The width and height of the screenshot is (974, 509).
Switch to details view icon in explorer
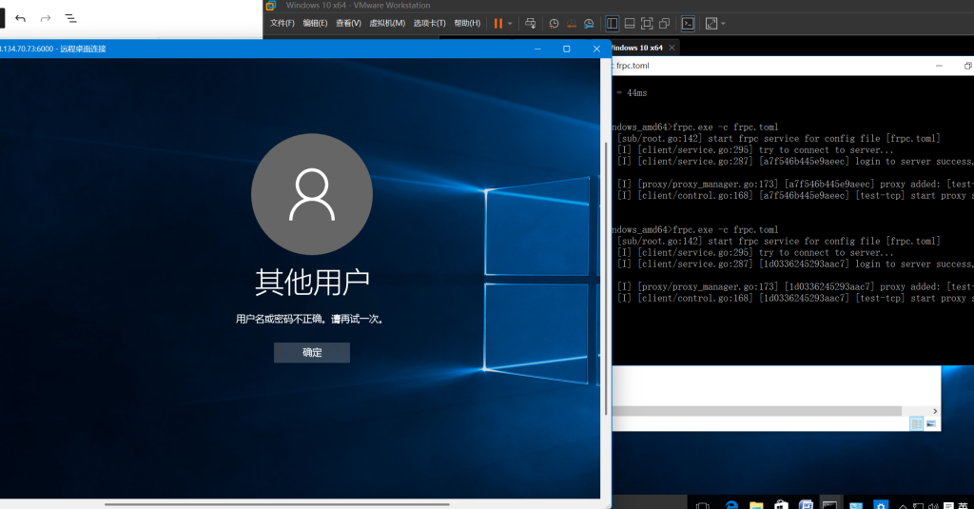tap(916, 423)
